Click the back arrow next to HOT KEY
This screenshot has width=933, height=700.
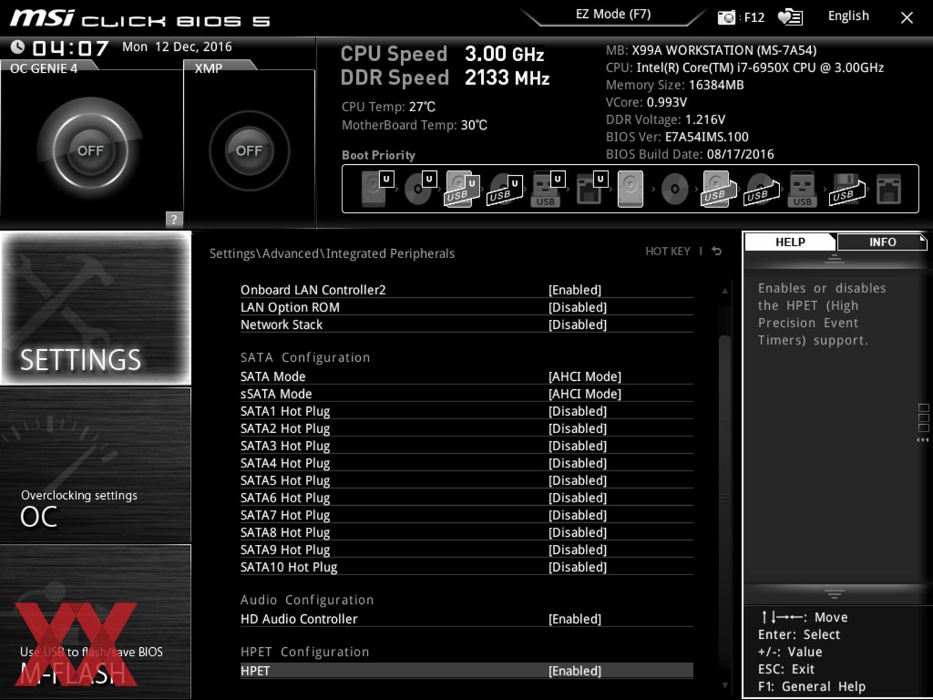[716, 251]
